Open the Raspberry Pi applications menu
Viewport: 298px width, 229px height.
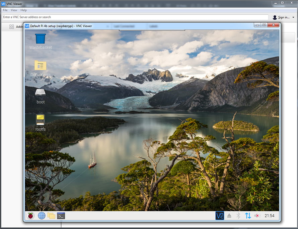tap(30, 216)
